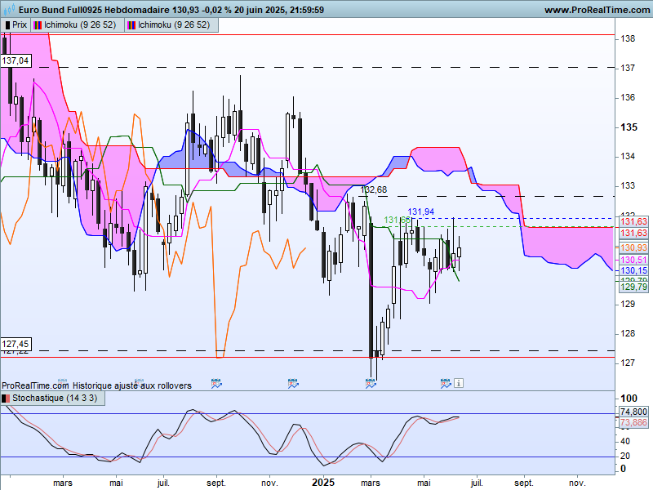This screenshot has width=653, height=490.
Task: Click first Ichimoku multicolor legend icon
Action: 38,25
